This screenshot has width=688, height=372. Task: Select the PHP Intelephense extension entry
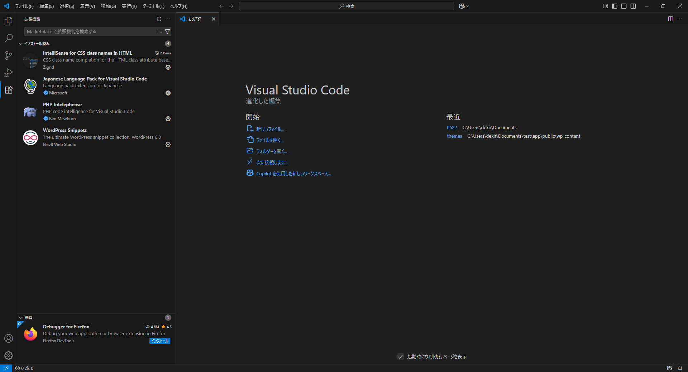tap(96, 112)
